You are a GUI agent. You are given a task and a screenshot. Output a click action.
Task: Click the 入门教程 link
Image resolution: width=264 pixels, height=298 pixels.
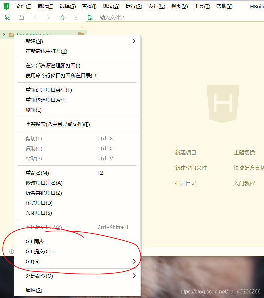pyautogui.click(x=244, y=183)
